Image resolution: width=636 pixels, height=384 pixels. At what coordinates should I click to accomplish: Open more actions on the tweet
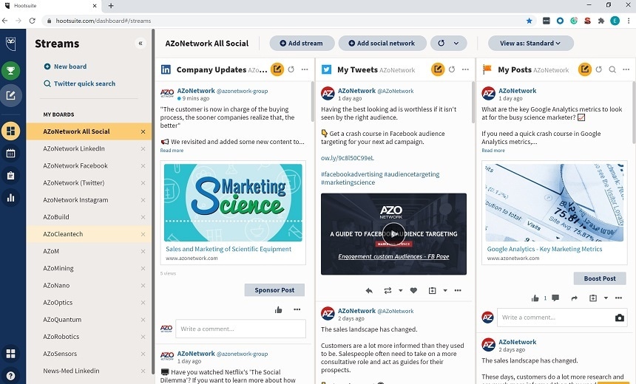click(x=458, y=290)
